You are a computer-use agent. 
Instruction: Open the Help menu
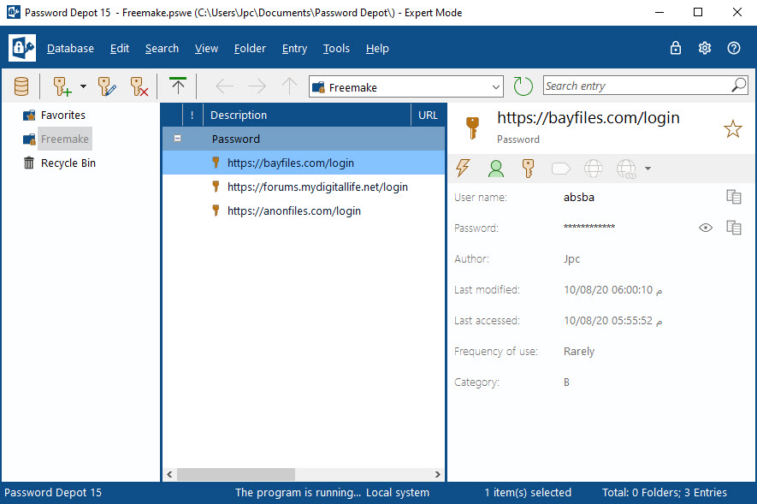point(377,48)
